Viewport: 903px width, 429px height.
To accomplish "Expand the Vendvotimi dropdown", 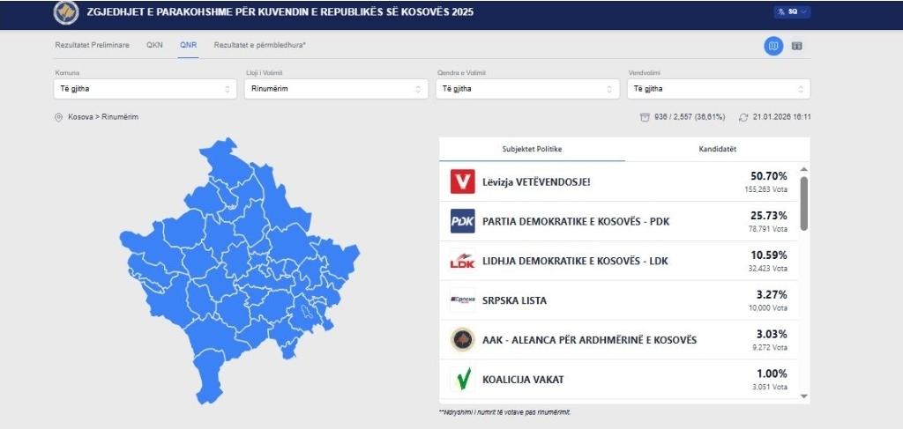I will [717, 89].
